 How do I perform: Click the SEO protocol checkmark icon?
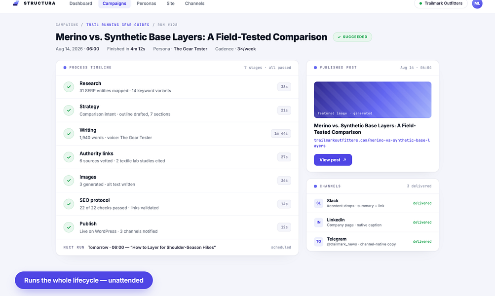(69, 204)
